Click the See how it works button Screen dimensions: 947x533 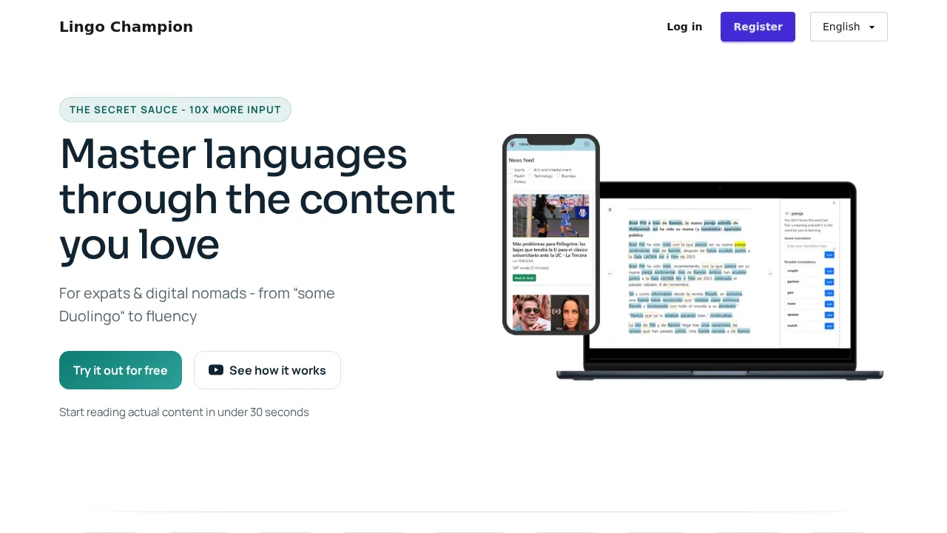click(x=267, y=370)
